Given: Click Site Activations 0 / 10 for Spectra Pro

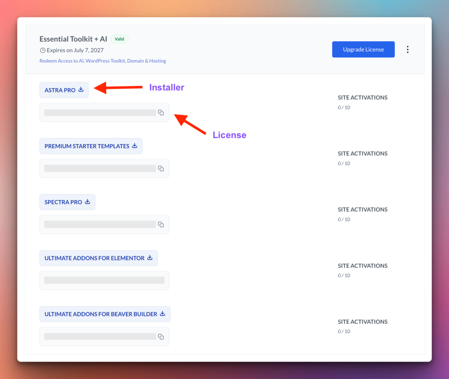Looking at the screenshot, I should pos(363,214).
